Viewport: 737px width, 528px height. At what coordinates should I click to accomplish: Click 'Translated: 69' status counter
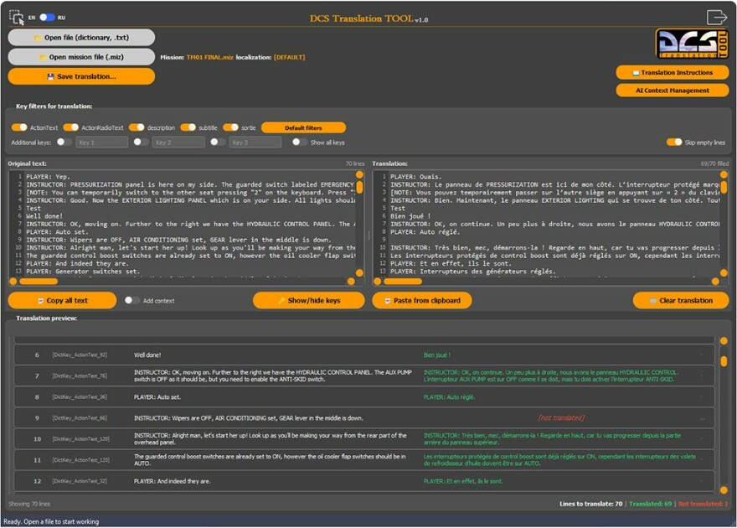coord(651,504)
